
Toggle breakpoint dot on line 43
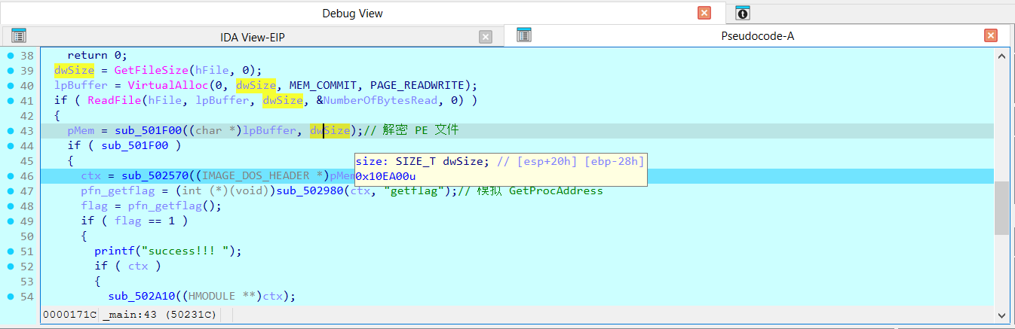point(11,131)
